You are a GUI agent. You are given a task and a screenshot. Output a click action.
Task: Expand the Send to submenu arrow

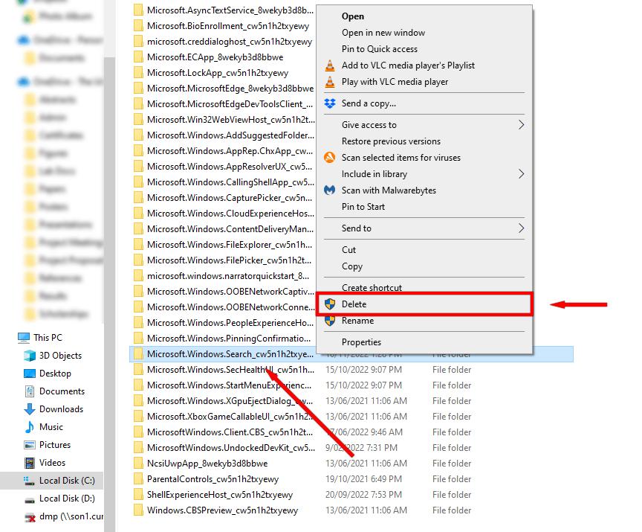point(521,228)
